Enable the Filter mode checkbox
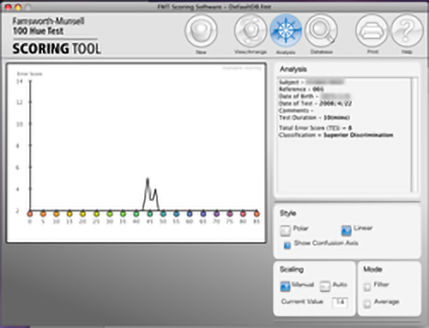The width and height of the screenshot is (429, 328). 367,287
